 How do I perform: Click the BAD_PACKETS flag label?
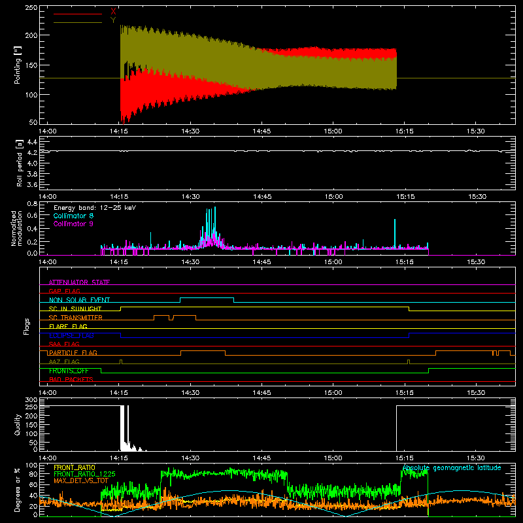[x=71, y=379]
